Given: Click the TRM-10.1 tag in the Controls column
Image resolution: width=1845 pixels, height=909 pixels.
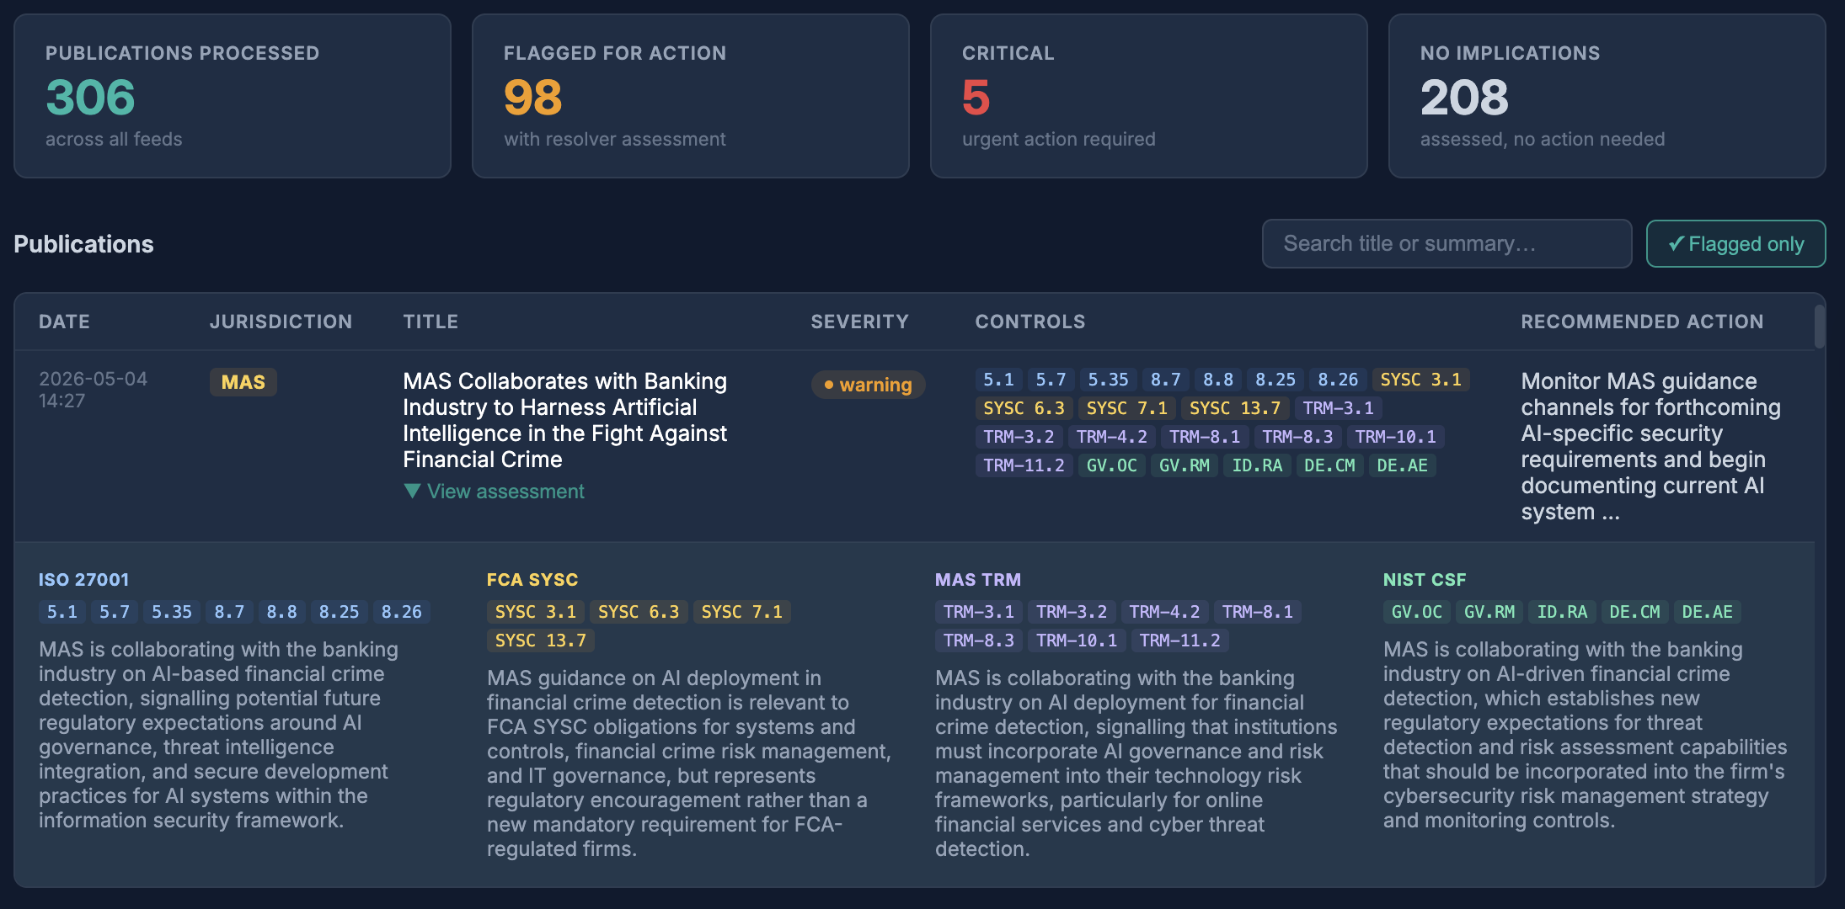Looking at the screenshot, I should pyautogui.click(x=1395, y=437).
